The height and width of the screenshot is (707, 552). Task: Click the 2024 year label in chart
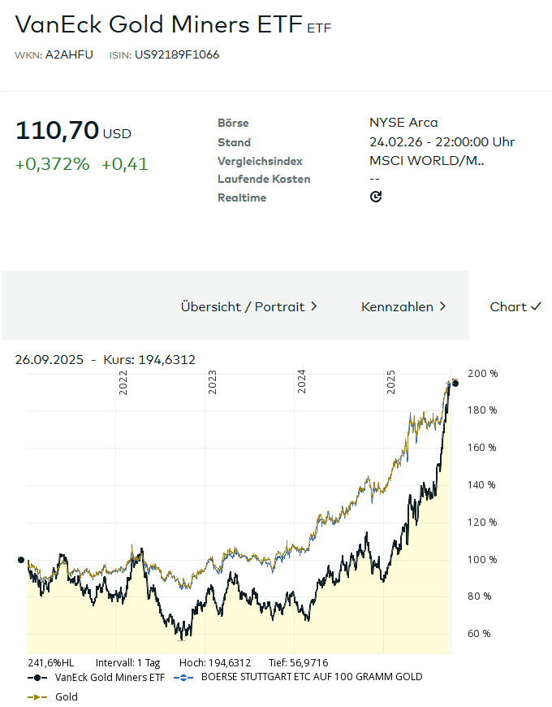coord(301,382)
